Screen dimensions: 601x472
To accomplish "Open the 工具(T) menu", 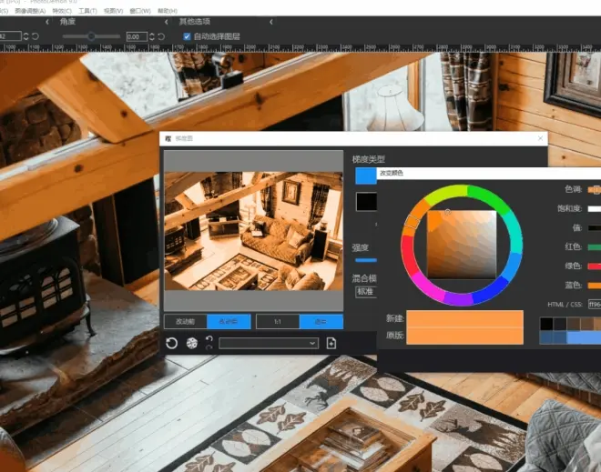I will coord(87,11).
